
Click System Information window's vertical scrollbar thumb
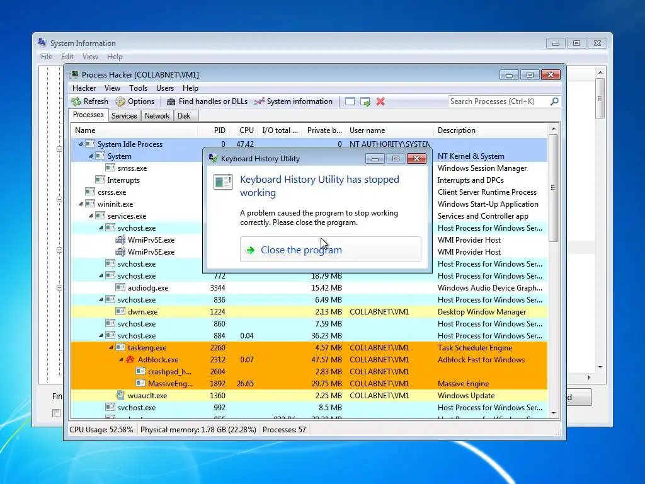tap(600, 98)
